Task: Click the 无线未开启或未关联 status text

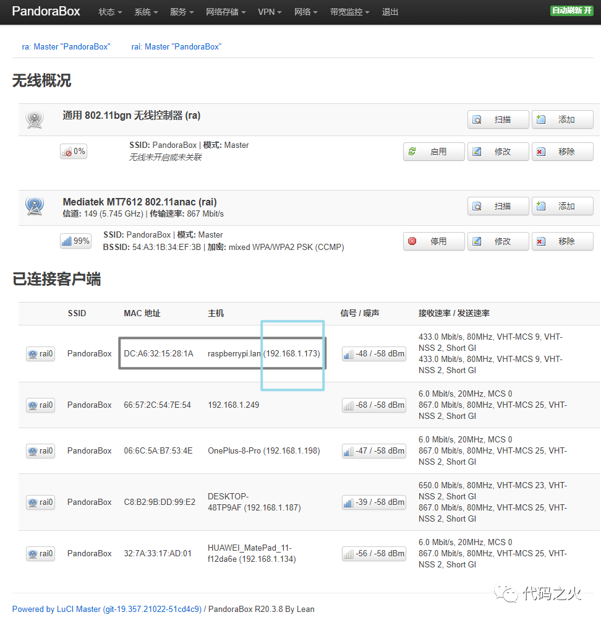Action: pos(165,157)
